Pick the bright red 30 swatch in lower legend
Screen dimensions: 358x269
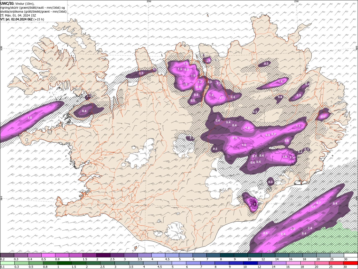tap(351, 263)
